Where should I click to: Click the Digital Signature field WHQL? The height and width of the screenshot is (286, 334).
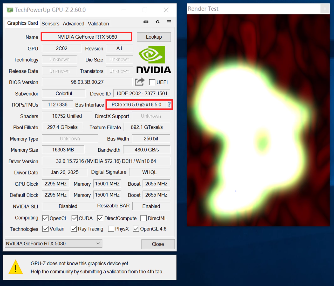[149, 172]
